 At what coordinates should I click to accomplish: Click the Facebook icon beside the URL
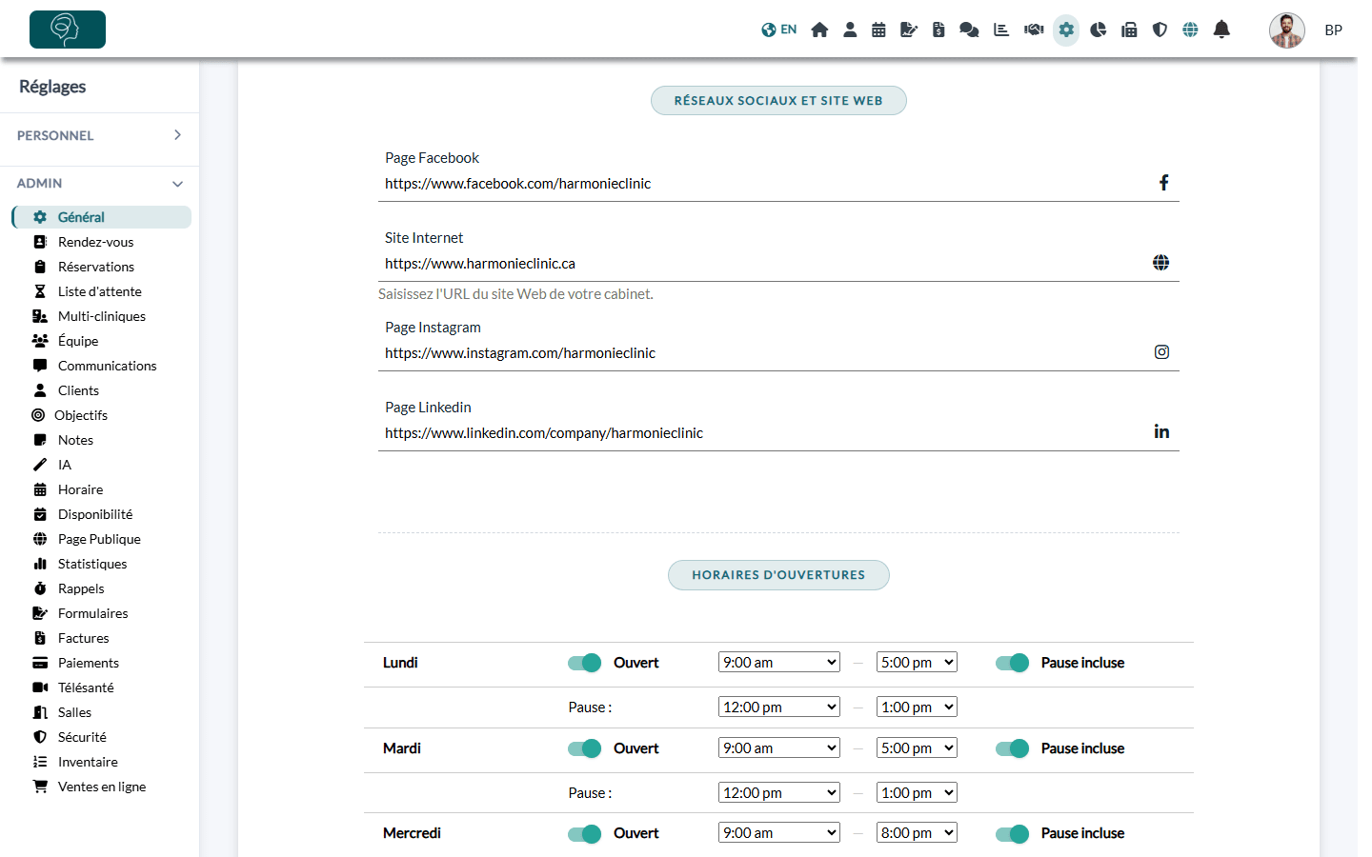1163,183
